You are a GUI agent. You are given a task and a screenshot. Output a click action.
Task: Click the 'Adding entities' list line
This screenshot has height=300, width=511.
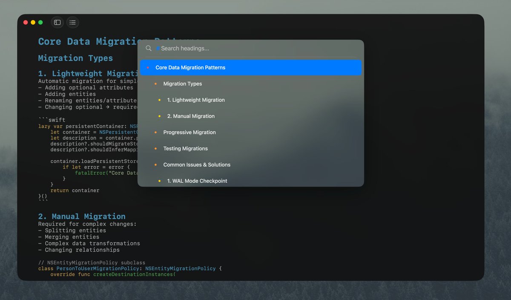(x=67, y=94)
